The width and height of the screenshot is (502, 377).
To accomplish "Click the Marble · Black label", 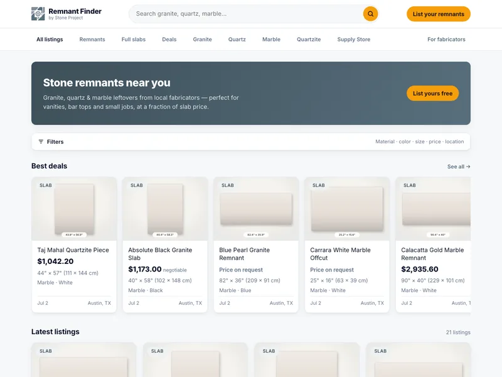I will click(146, 290).
